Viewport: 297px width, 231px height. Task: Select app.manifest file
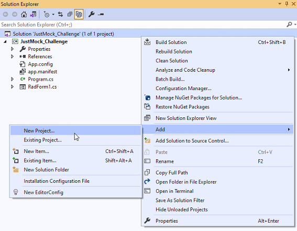click(42, 72)
